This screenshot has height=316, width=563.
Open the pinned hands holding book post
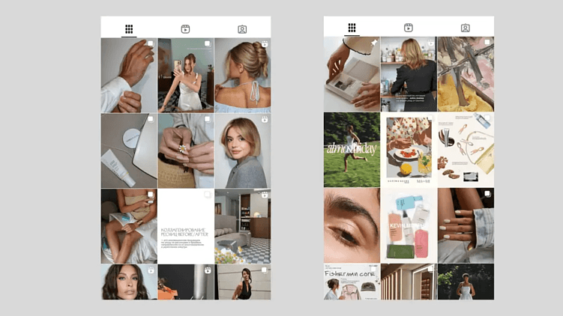click(x=352, y=74)
